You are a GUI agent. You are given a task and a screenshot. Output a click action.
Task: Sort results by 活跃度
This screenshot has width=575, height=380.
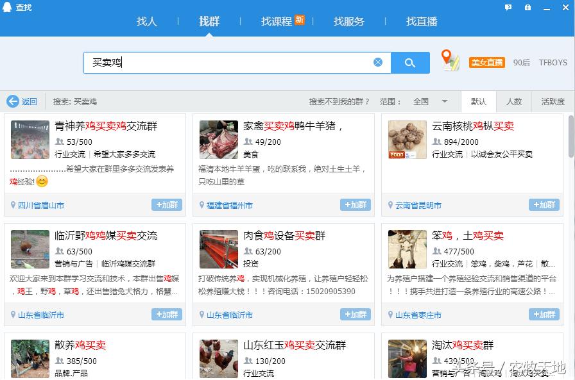point(553,101)
